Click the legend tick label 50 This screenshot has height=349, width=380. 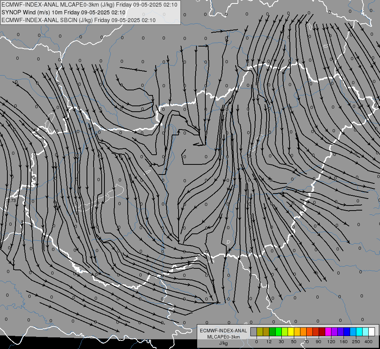[294, 342]
